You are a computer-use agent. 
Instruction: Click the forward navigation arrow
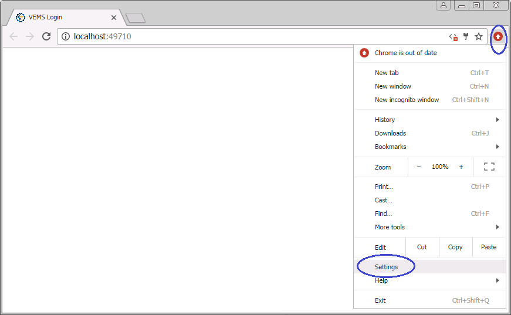point(30,36)
